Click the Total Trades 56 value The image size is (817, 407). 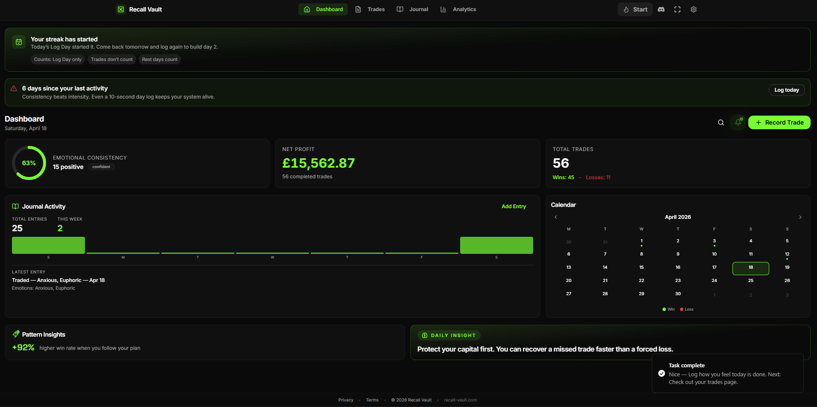(561, 163)
